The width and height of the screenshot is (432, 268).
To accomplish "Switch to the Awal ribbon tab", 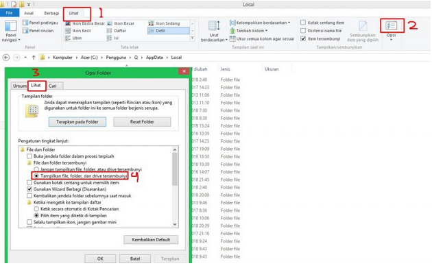I will pos(29,13).
